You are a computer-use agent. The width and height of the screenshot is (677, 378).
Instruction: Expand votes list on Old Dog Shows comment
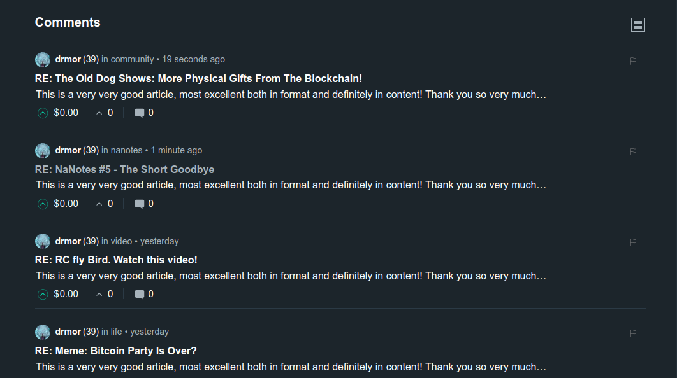coord(105,113)
